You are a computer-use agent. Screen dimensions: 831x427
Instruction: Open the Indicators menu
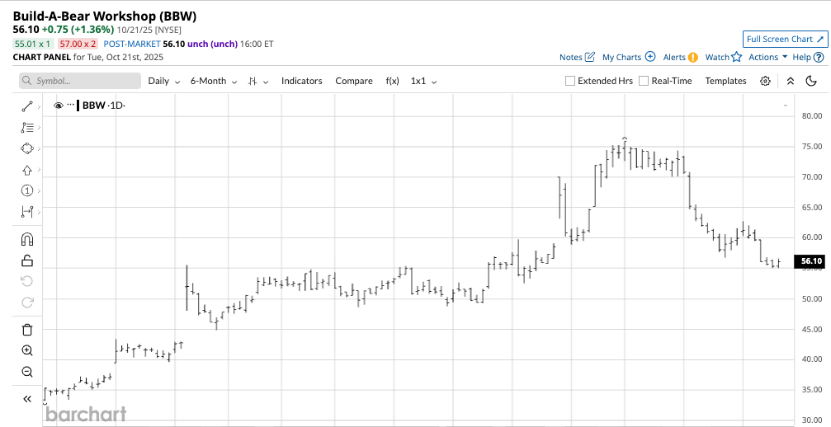click(301, 81)
